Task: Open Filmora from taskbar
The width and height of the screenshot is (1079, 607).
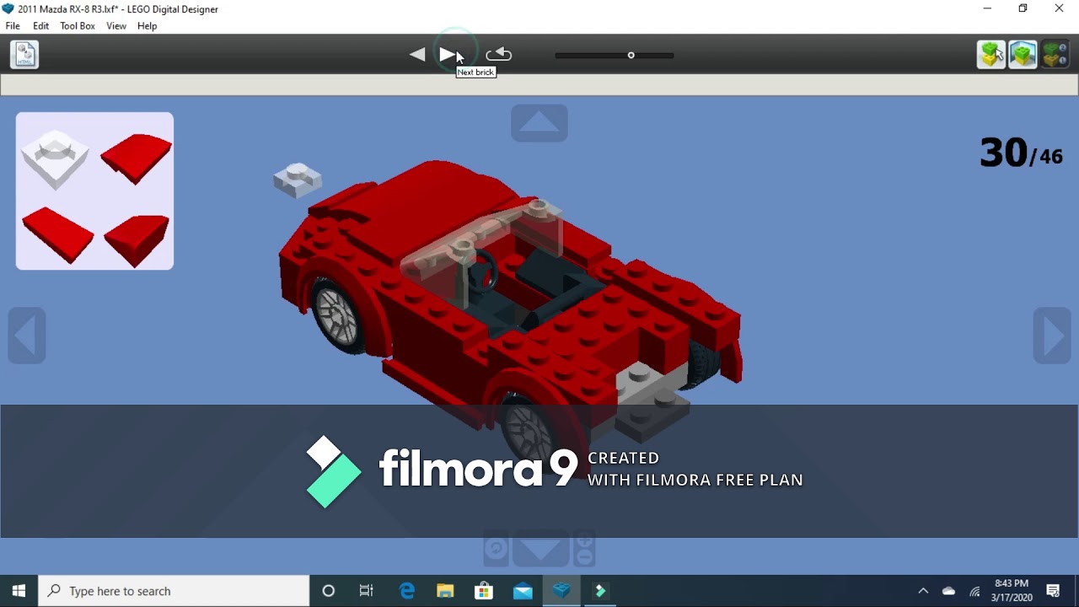Action: click(x=600, y=591)
